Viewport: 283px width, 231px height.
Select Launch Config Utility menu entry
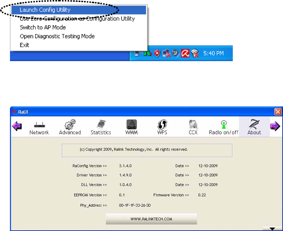click(79, 10)
